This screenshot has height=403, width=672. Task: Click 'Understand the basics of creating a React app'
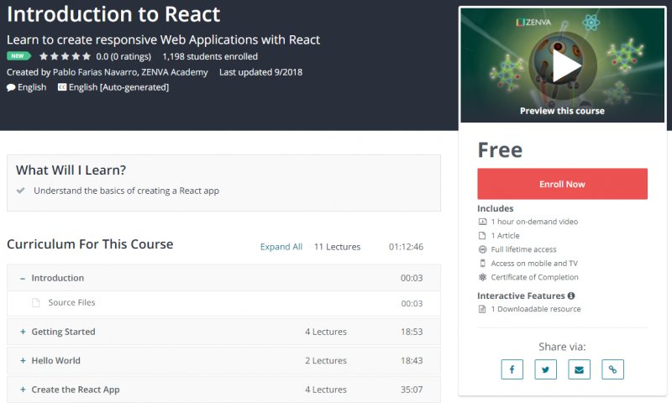(127, 191)
